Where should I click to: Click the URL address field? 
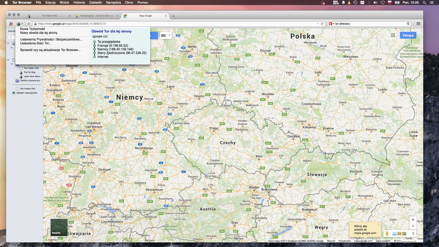(x=176, y=24)
